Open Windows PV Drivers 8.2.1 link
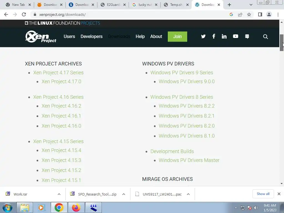The width and height of the screenshot is (284, 213). click(186, 116)
